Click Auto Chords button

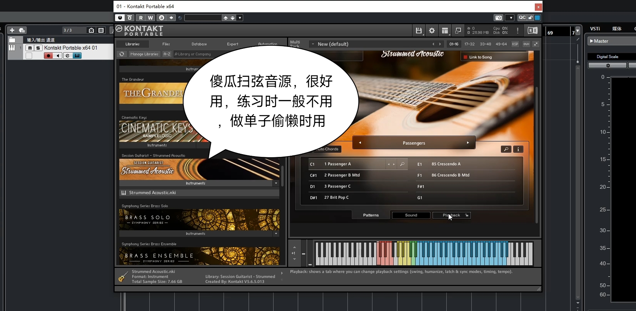(328, 149)
